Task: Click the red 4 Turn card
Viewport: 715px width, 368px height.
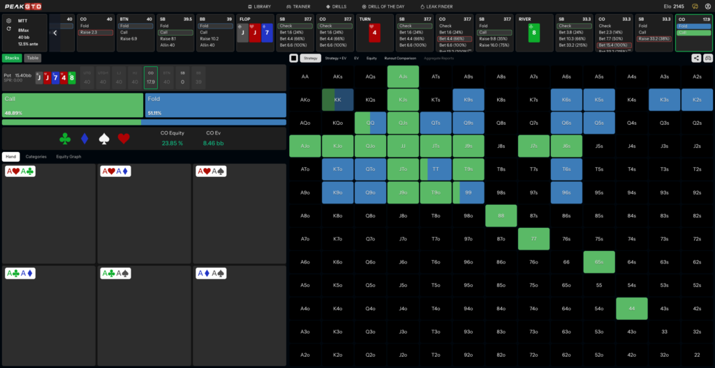Action: point(374,33)
